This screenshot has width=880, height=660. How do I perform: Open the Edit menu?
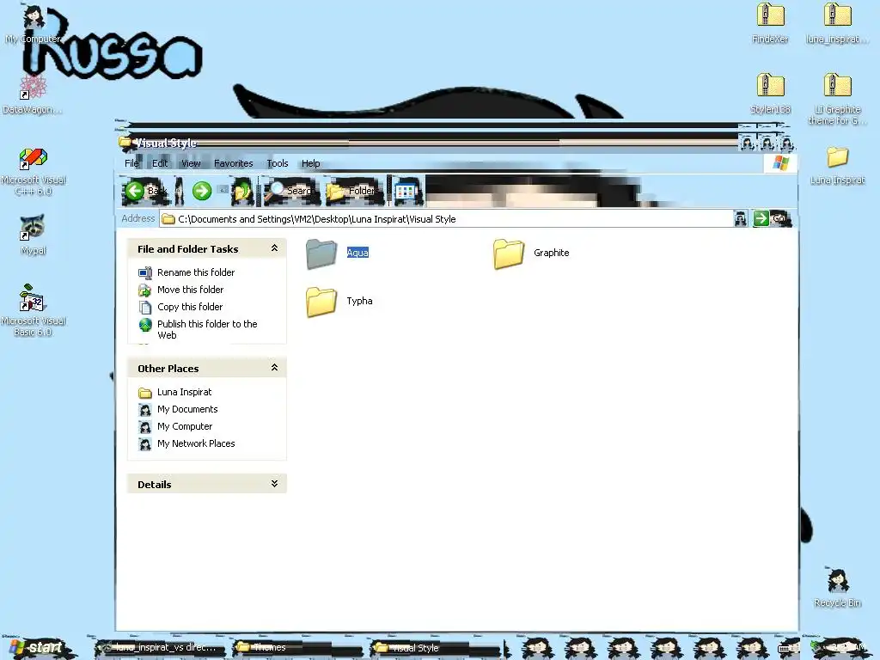point(159,163)
